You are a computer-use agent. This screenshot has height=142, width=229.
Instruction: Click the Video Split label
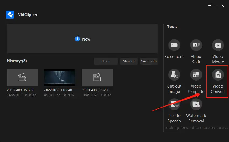pyautogui.click(x=196, y=59)
